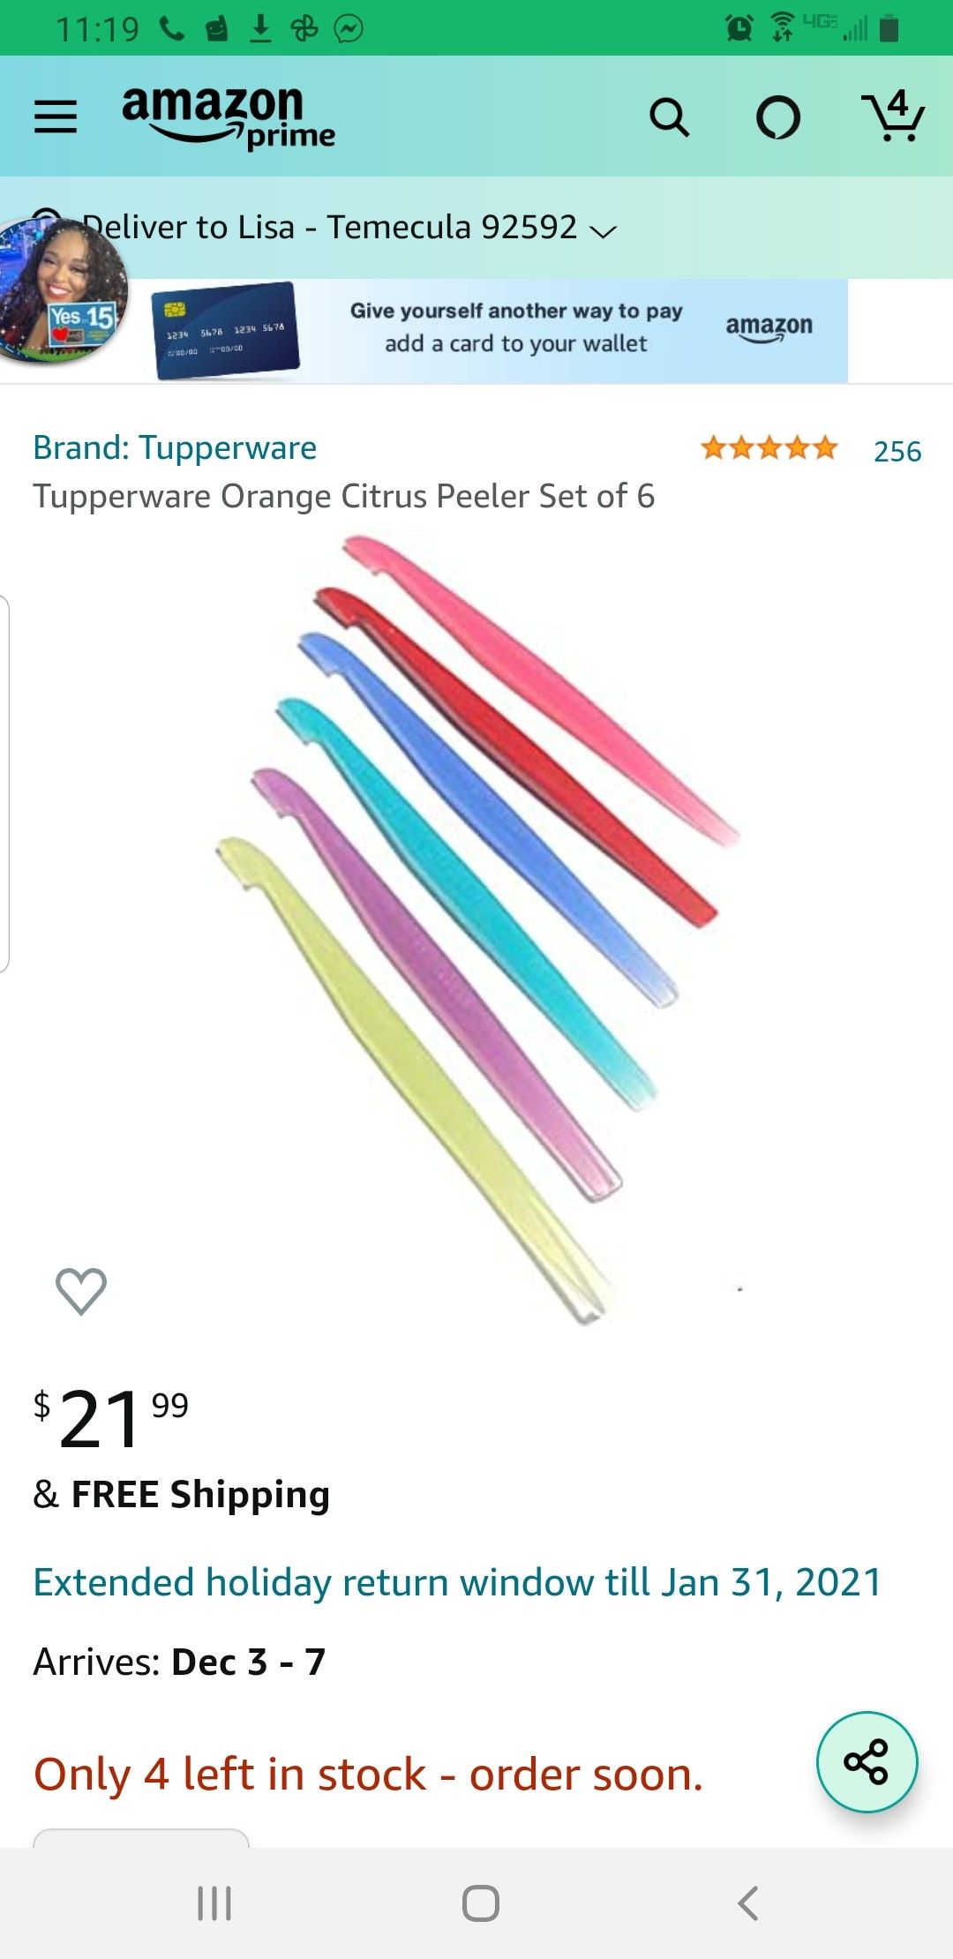Activate the Alexa voice icon
The height and width of the screenshot is (1959, 953).
778,116
